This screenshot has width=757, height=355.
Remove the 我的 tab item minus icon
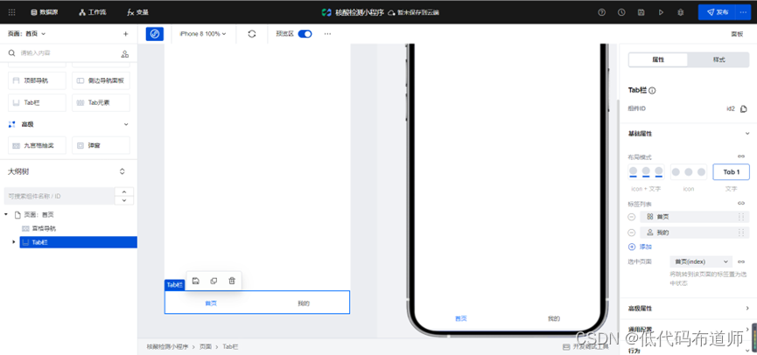tap(632, 233)
